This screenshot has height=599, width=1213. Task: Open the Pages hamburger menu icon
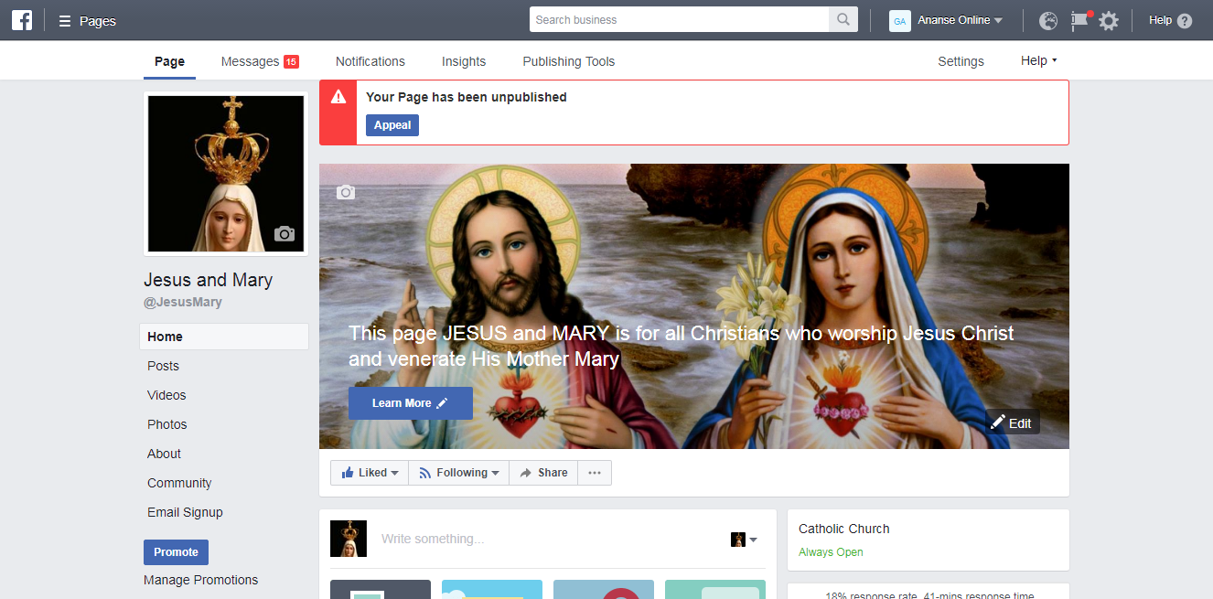pyautogui.click(x=65, y=21)
